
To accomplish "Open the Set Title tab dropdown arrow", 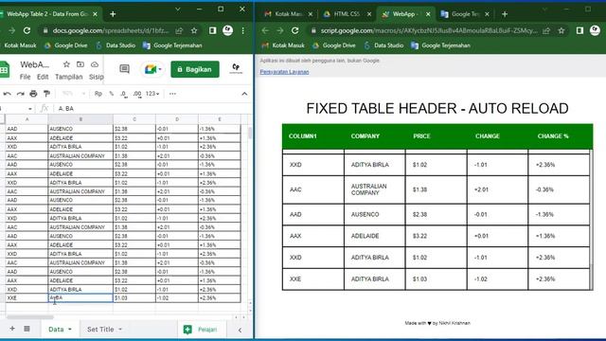I will coord(120,330).
